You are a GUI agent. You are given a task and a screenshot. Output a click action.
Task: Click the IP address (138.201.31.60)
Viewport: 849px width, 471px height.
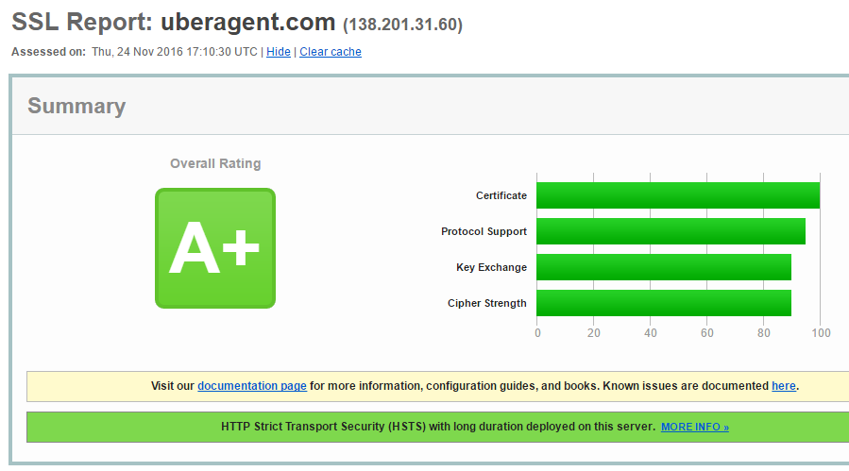click(x=403, y=25)
